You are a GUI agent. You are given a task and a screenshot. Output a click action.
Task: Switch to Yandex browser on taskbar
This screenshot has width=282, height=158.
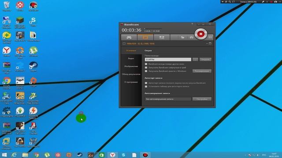[x=113, y=155]
